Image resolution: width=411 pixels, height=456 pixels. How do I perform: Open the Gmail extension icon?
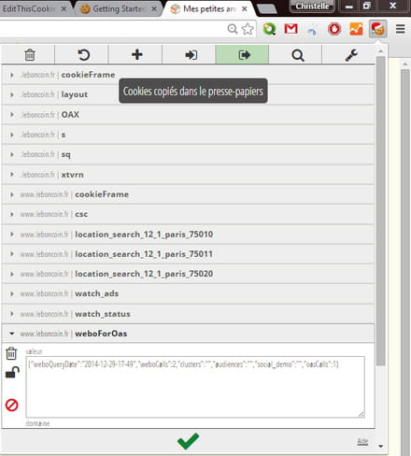tap(291, 29)
